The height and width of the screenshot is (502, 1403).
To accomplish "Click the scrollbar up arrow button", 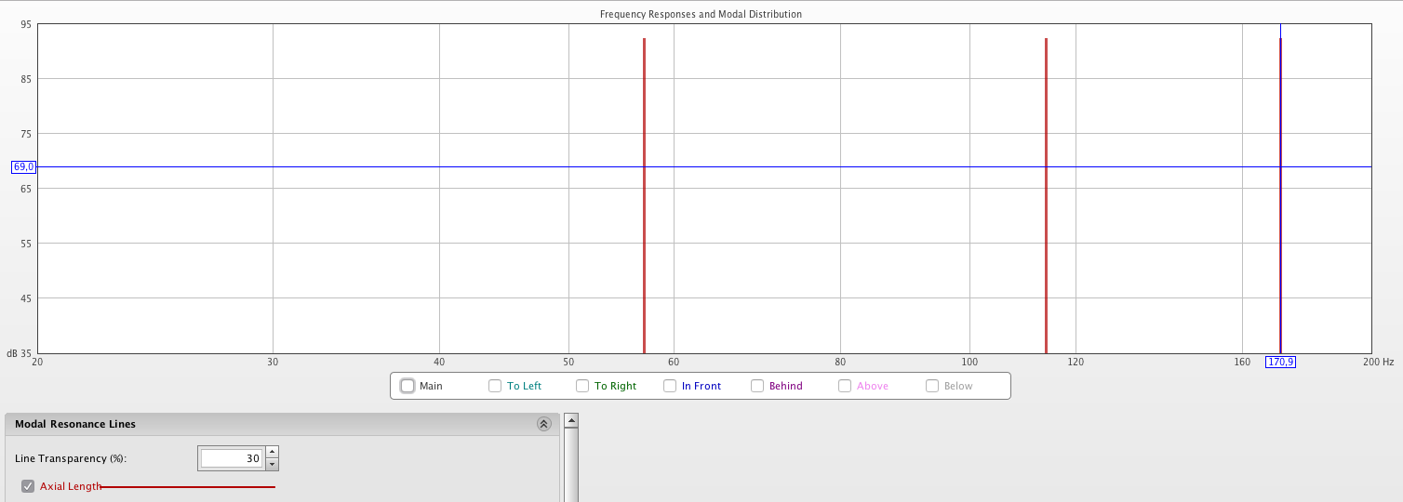I will click(x=571, y=420).
